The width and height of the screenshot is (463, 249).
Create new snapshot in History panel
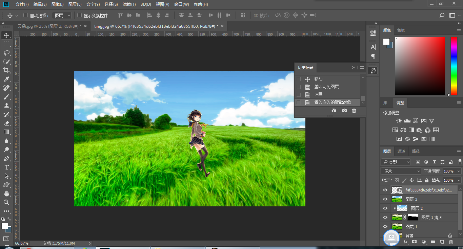(x=344, y=111)
